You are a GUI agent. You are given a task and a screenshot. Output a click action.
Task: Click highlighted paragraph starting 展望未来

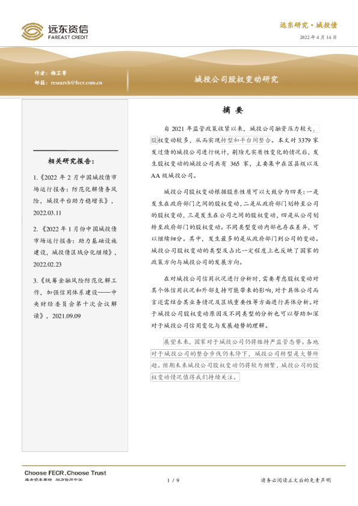[x=235, y=359]
